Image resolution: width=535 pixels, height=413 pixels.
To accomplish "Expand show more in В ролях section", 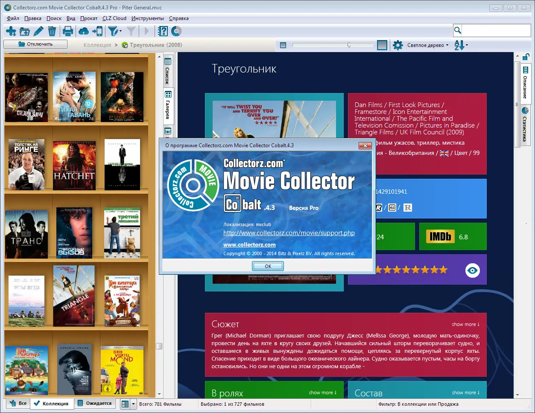I will tap(323, 393).
